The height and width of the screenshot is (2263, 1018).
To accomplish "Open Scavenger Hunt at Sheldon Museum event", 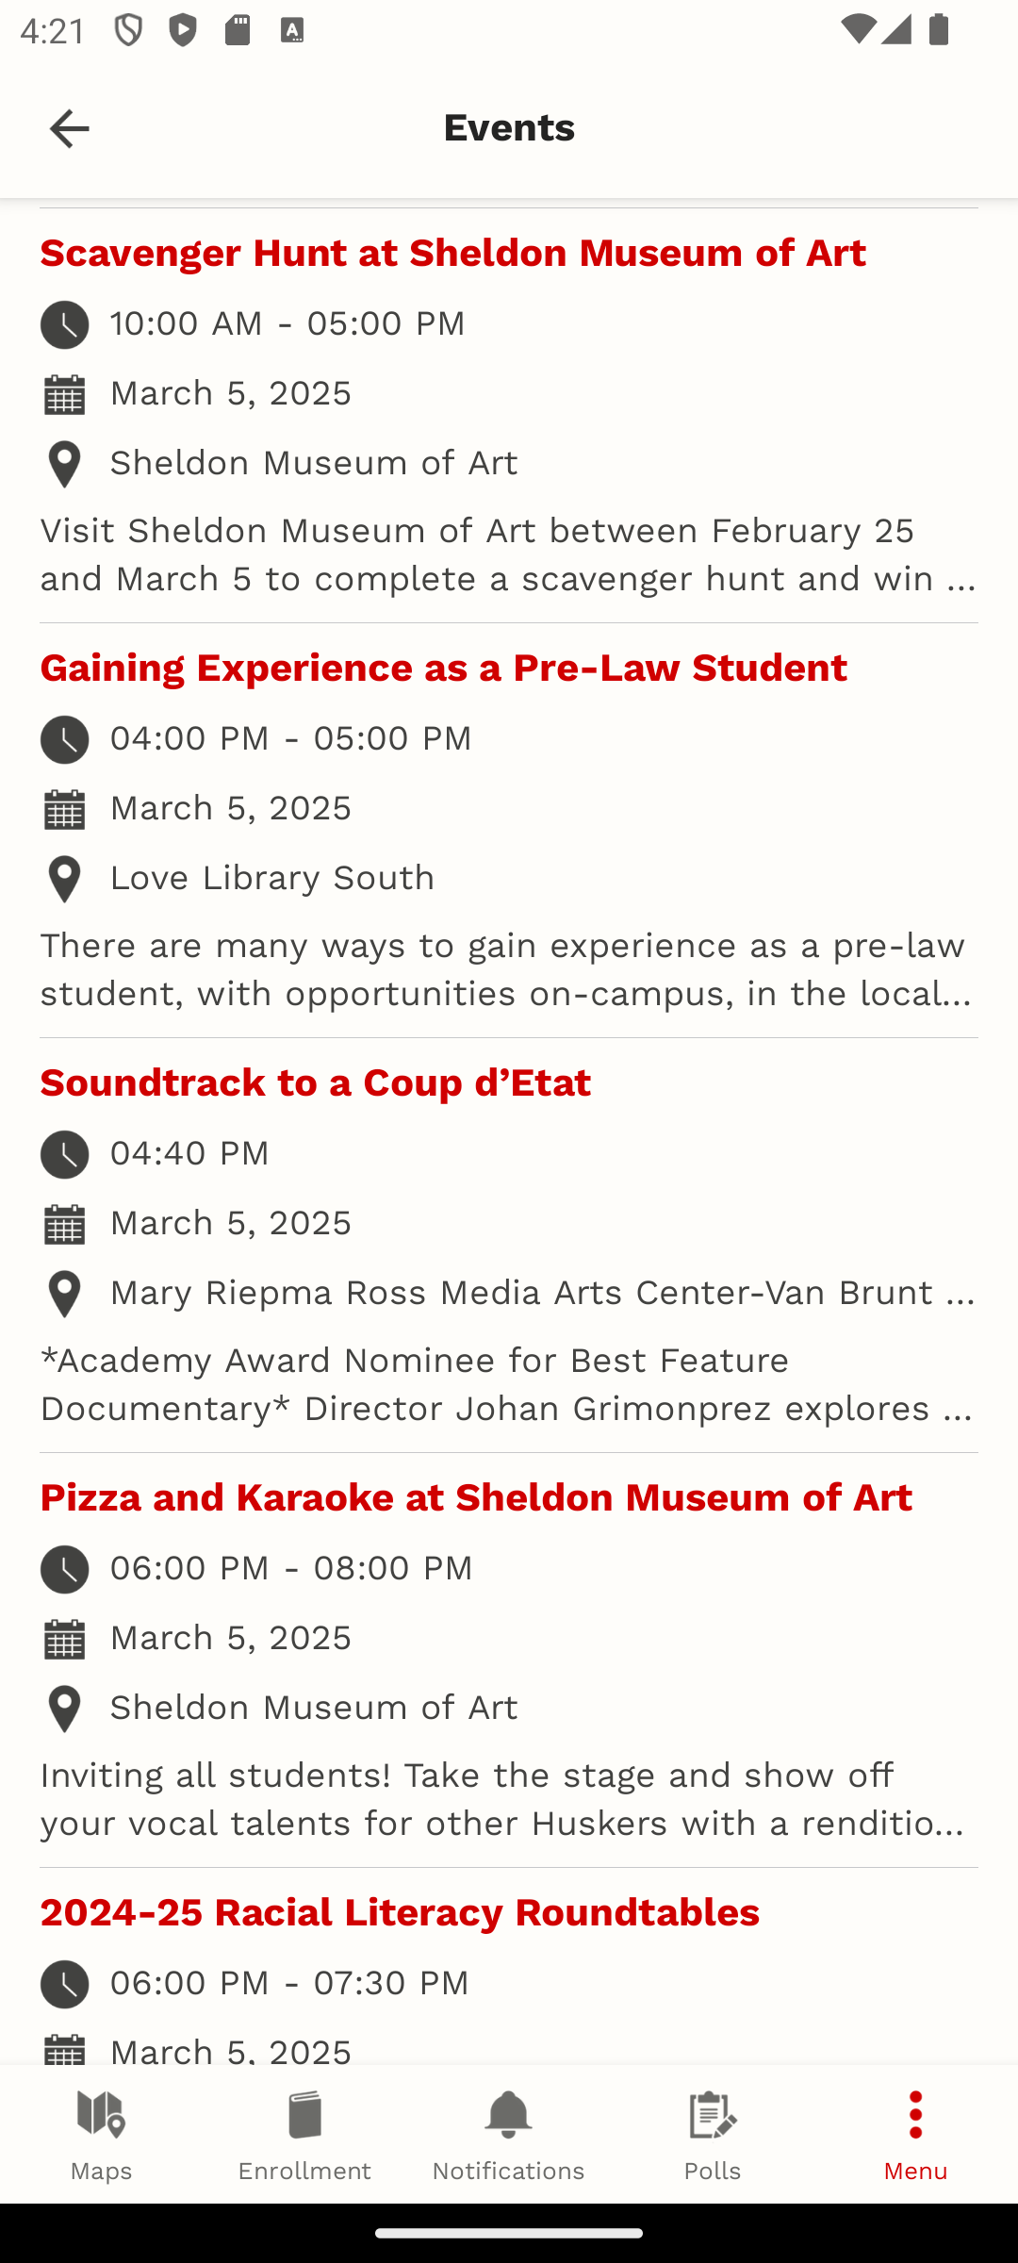I will pos(452,253).
